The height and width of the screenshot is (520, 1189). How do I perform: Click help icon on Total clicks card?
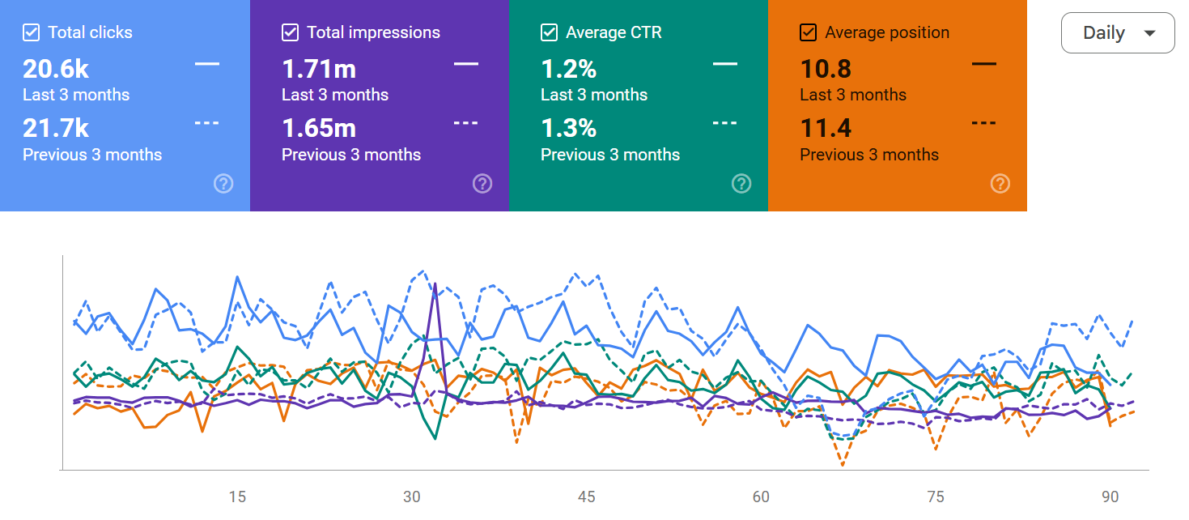point(223,184)
